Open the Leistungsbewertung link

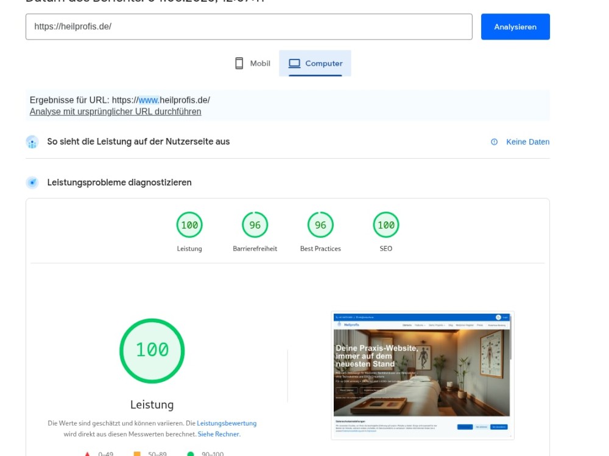tap(227, 423)
